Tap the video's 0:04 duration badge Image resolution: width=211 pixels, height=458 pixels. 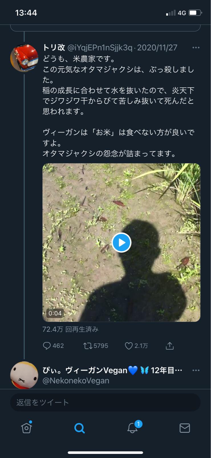[55, 313]
